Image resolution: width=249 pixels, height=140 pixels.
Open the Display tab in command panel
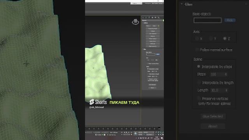tap(155, 17)
